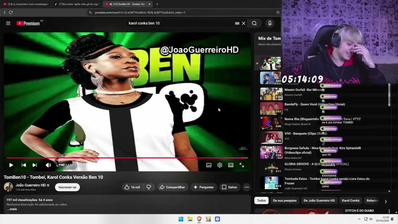Open João Guerreiro HD channel name link
398x224 pixels.
click(x=30, y=185)
